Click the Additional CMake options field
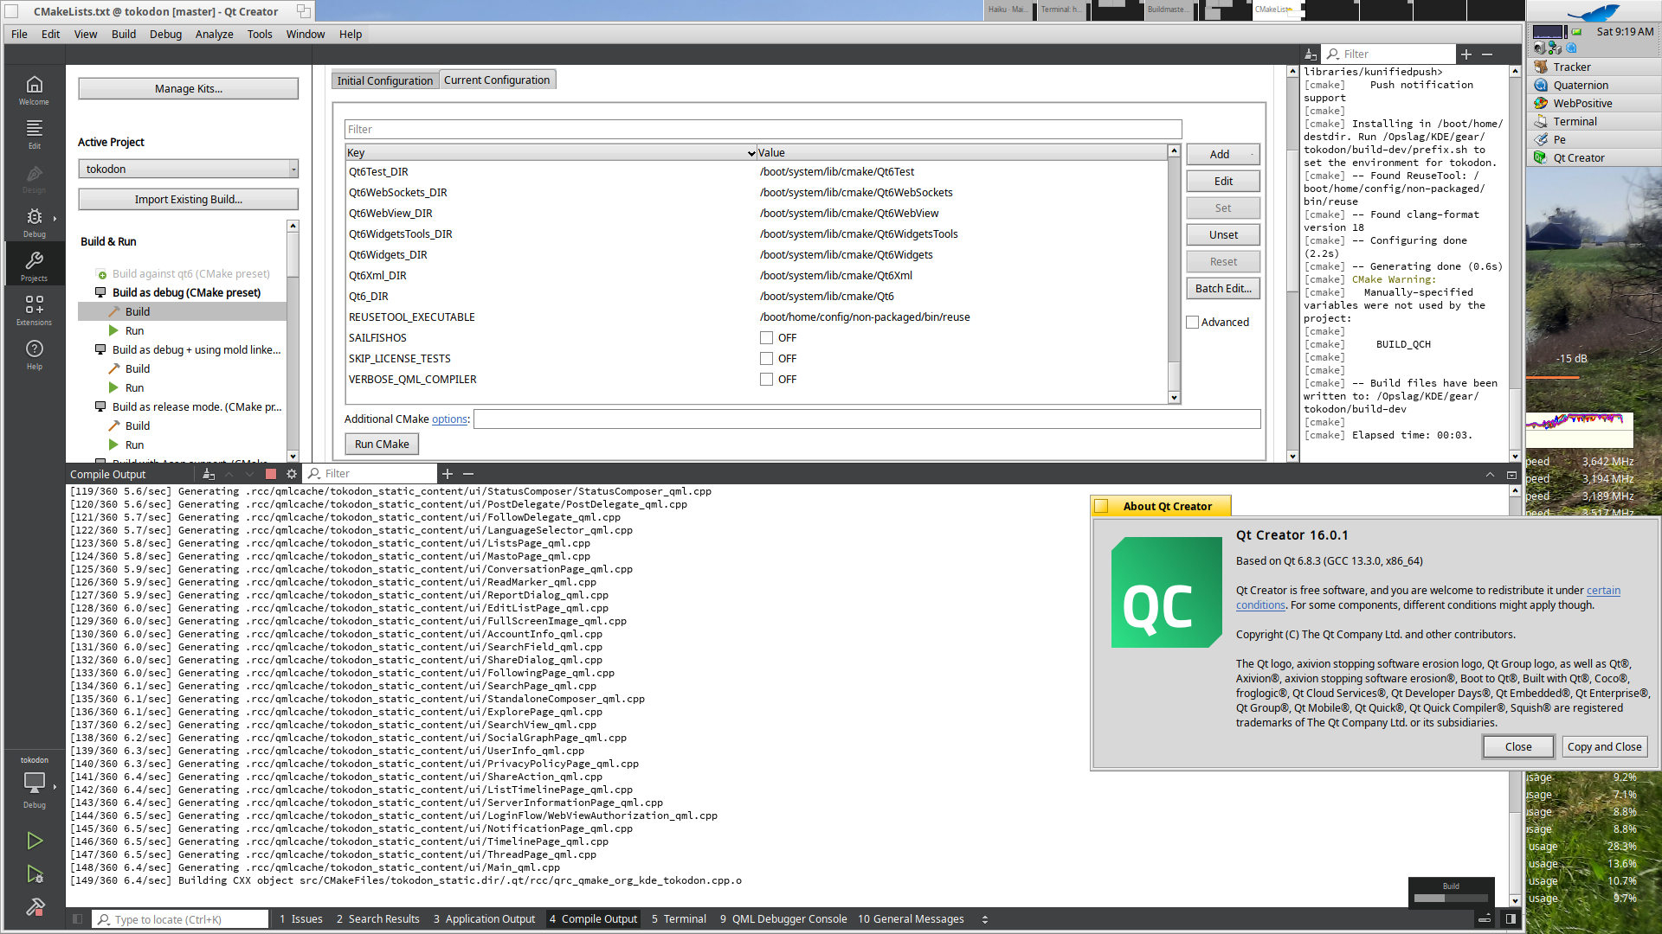1662x934 pixels. [x=866, y=419]
